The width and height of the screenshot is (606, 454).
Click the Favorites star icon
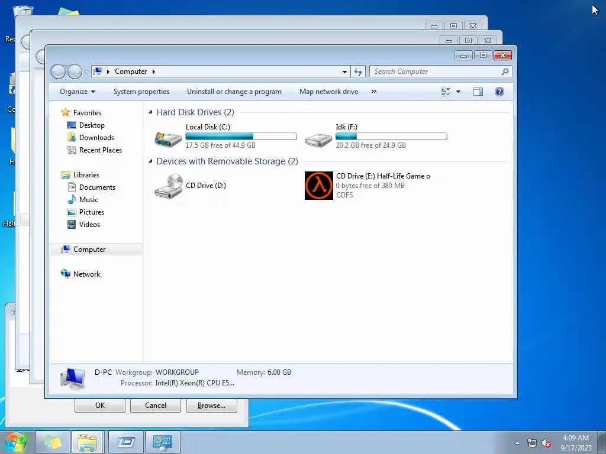[65, 112]
